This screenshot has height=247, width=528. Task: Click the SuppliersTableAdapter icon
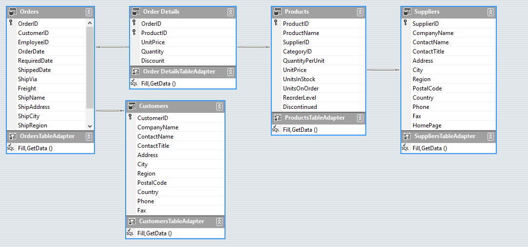click(x=408, y=137)
